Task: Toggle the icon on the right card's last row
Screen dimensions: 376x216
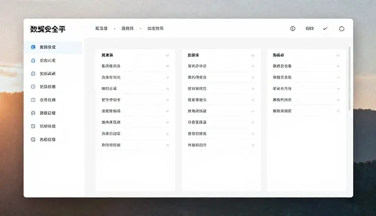Action: 338,111
